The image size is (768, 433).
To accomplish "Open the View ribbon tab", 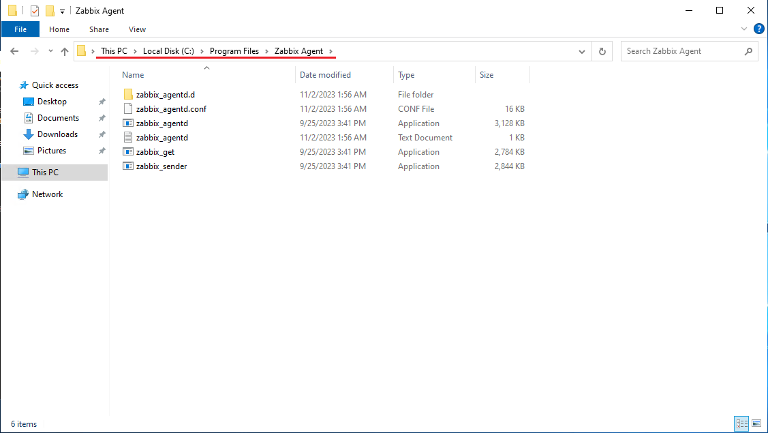I will [137, 29].
